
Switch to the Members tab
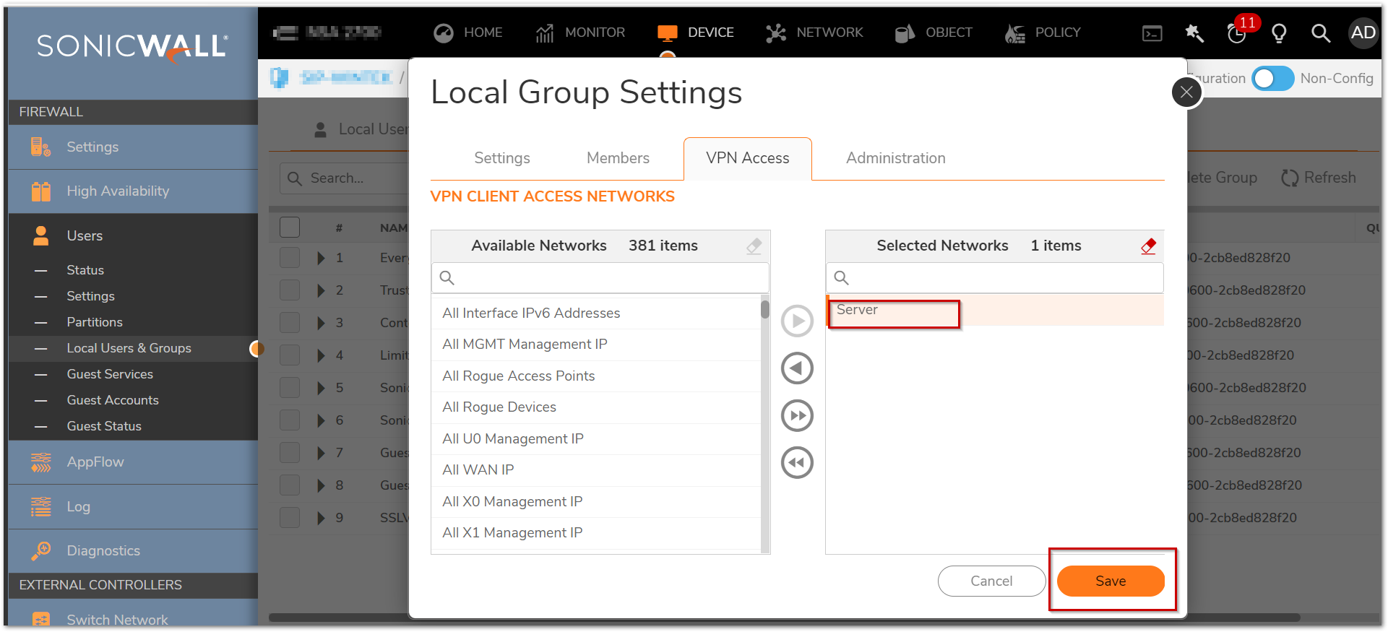coord(618,158)
